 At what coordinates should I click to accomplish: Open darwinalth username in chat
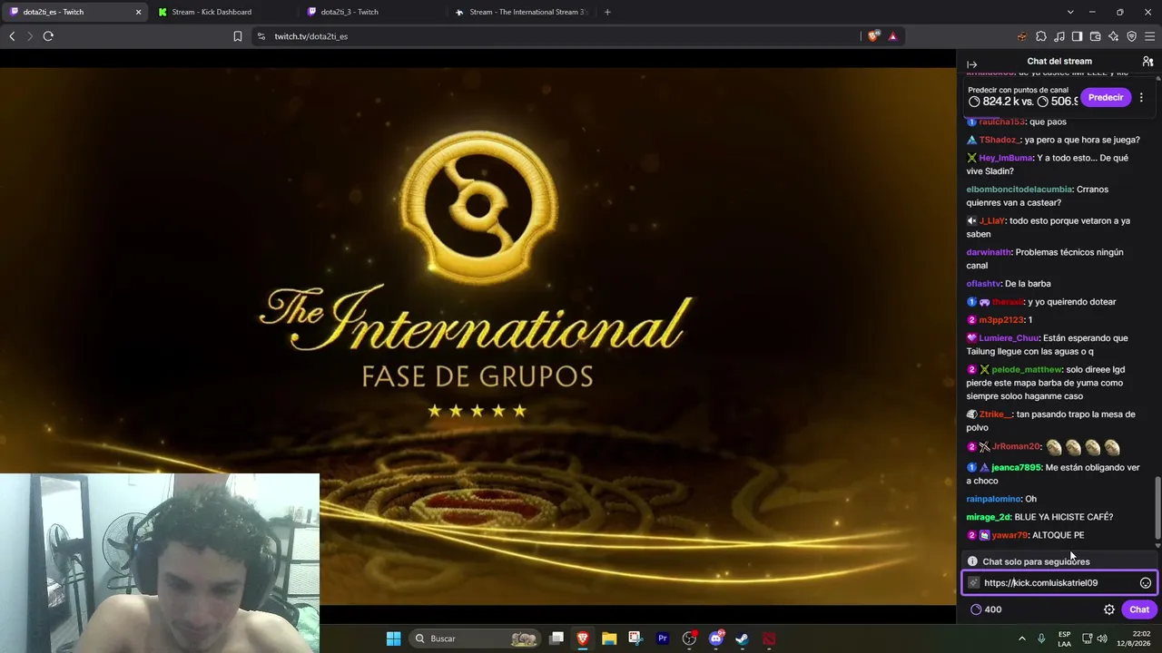988,252
